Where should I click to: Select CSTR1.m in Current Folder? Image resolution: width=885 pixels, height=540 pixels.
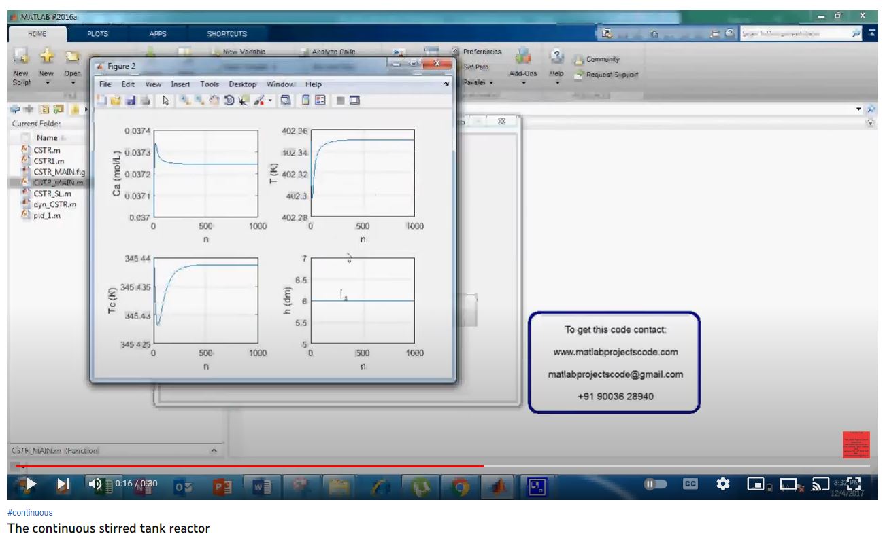[49, 161]
